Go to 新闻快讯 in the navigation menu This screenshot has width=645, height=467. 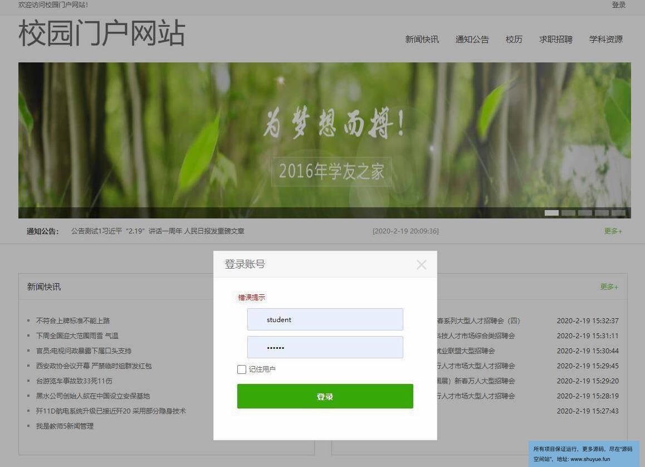tap(422, 40)
